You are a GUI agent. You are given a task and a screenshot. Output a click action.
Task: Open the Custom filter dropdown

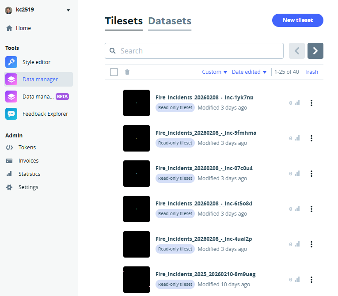(x=214, y=72)
